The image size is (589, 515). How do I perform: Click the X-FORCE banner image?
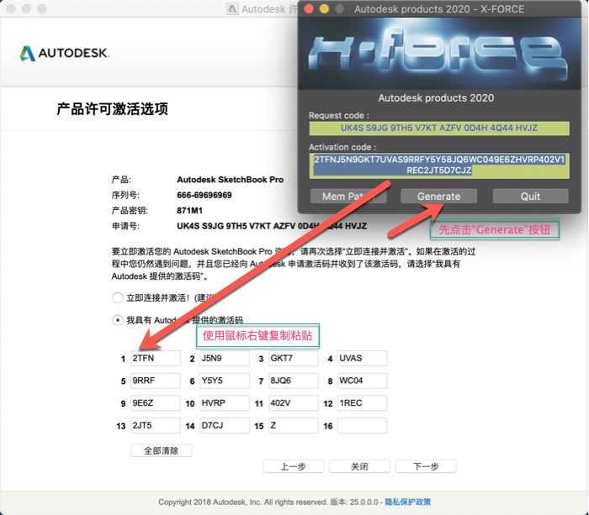tap(439, 54)
